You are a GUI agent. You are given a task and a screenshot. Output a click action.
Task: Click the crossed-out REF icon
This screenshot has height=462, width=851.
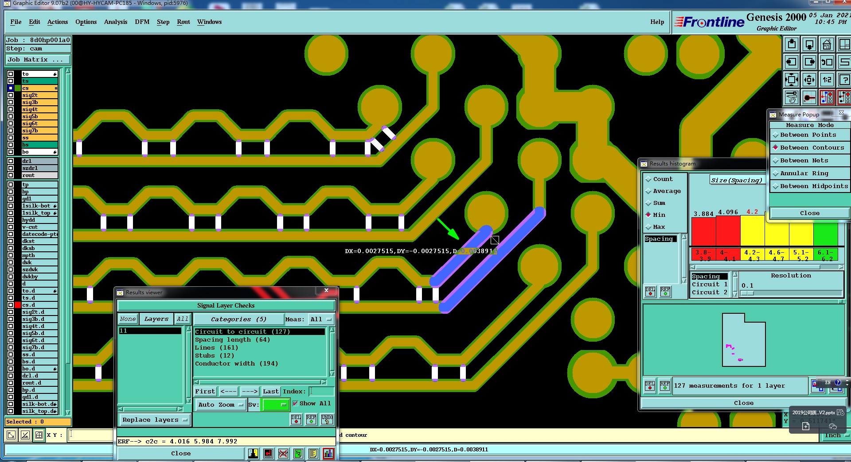coord(283,453)
